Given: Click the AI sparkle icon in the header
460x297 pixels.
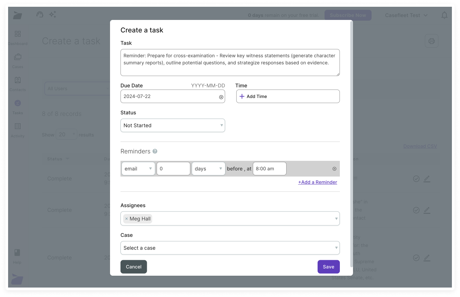Looking at the screenshot, I should (x=53, y=15).
